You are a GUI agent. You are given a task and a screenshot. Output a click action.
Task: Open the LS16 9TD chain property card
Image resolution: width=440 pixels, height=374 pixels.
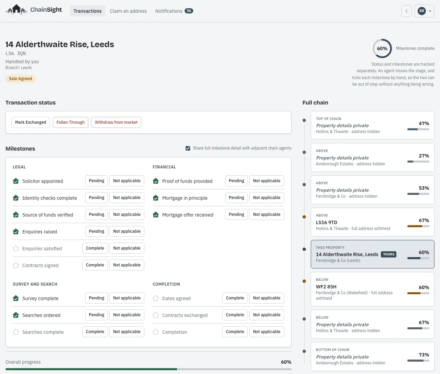click(373, 222)
